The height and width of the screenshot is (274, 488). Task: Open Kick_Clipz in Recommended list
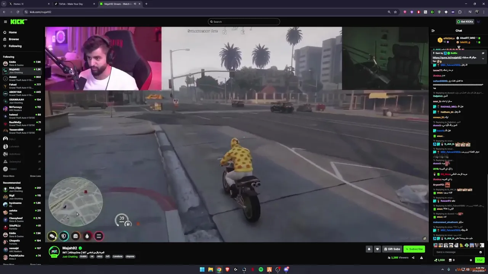point(22,189)
